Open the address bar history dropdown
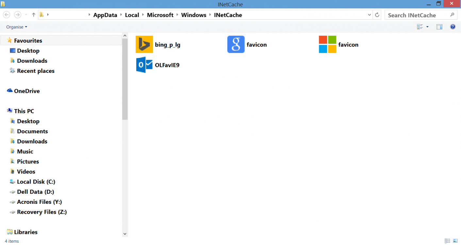The width and height of the screenshot is (461, 245). 369,15
